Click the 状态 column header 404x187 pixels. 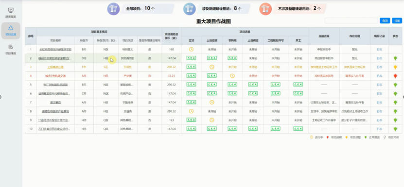(395, 36)
